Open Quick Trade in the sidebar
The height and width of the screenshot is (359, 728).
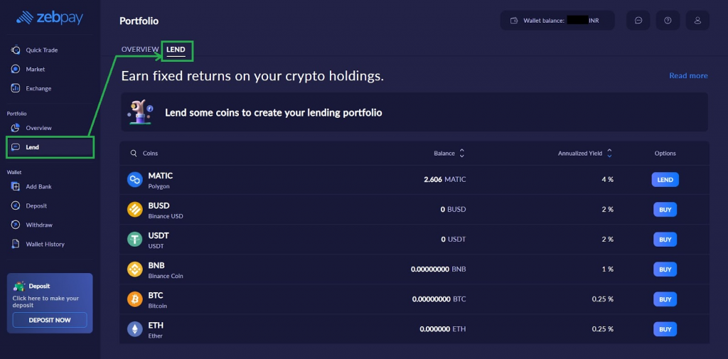click(x=41, y=50)
